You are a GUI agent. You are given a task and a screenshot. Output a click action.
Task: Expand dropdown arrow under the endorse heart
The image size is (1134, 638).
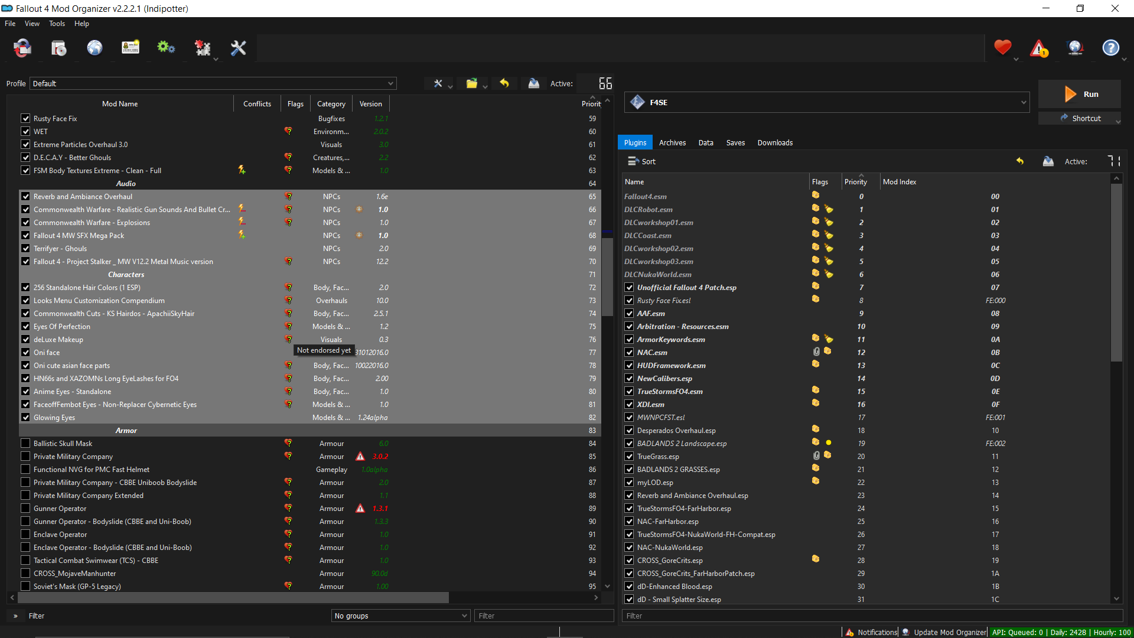pyautogui.click(x=1016, y=60)
